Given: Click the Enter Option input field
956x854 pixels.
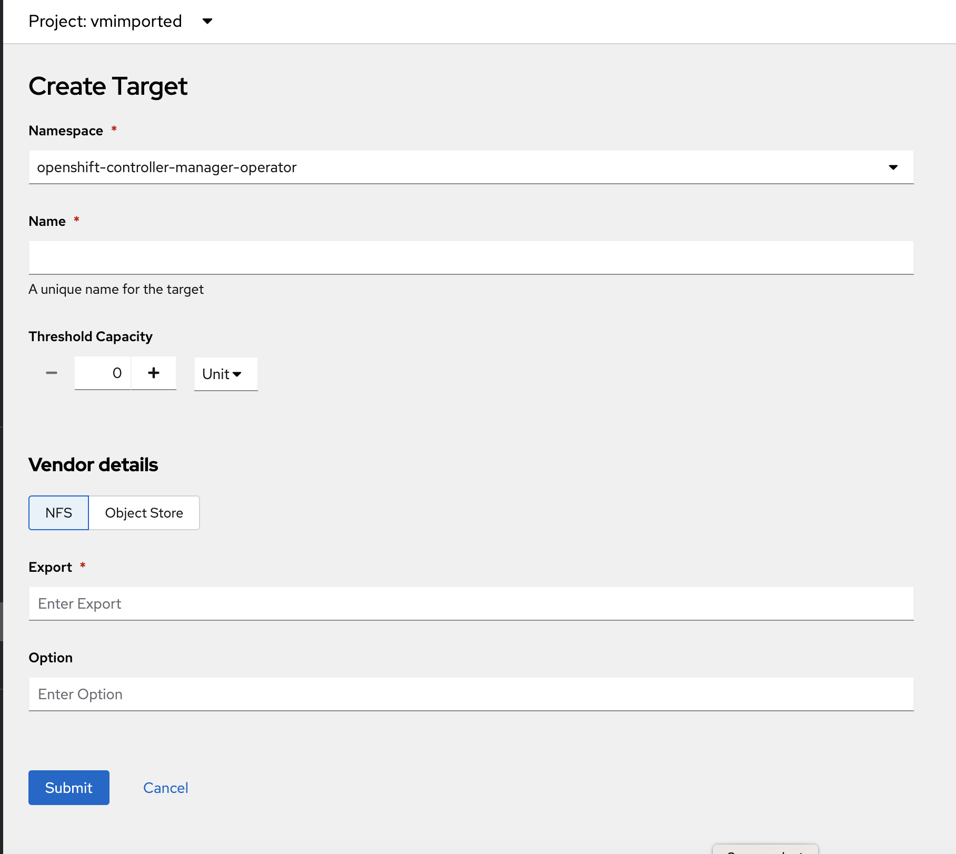Looking at the screenshot, I should click(471, 694).
